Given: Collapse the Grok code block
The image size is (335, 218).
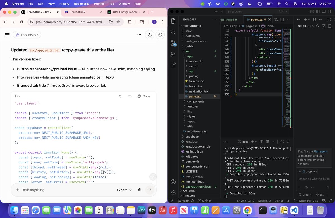Looking at the screenshot, I should point(120,96).
